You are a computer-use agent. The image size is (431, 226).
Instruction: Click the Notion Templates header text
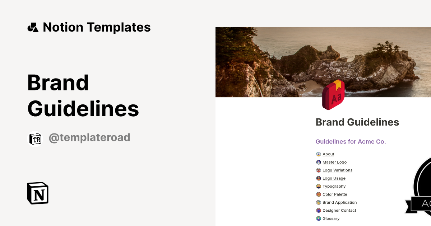(x=97, y=27)
